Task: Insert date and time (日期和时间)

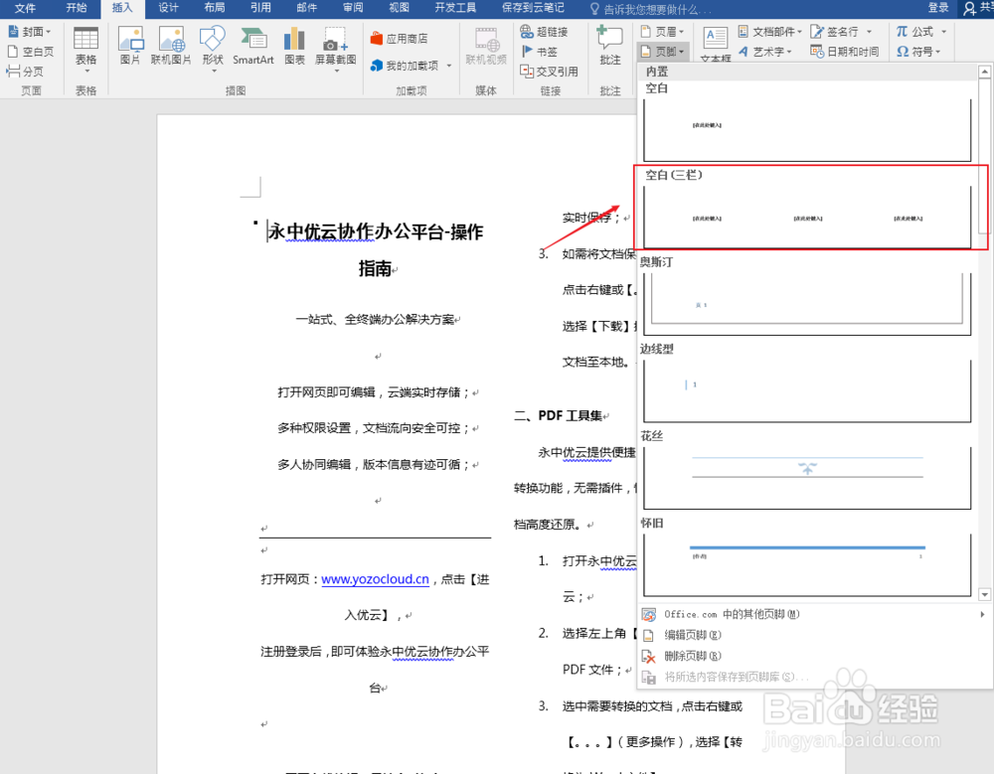Action: [x=845, y=52]
